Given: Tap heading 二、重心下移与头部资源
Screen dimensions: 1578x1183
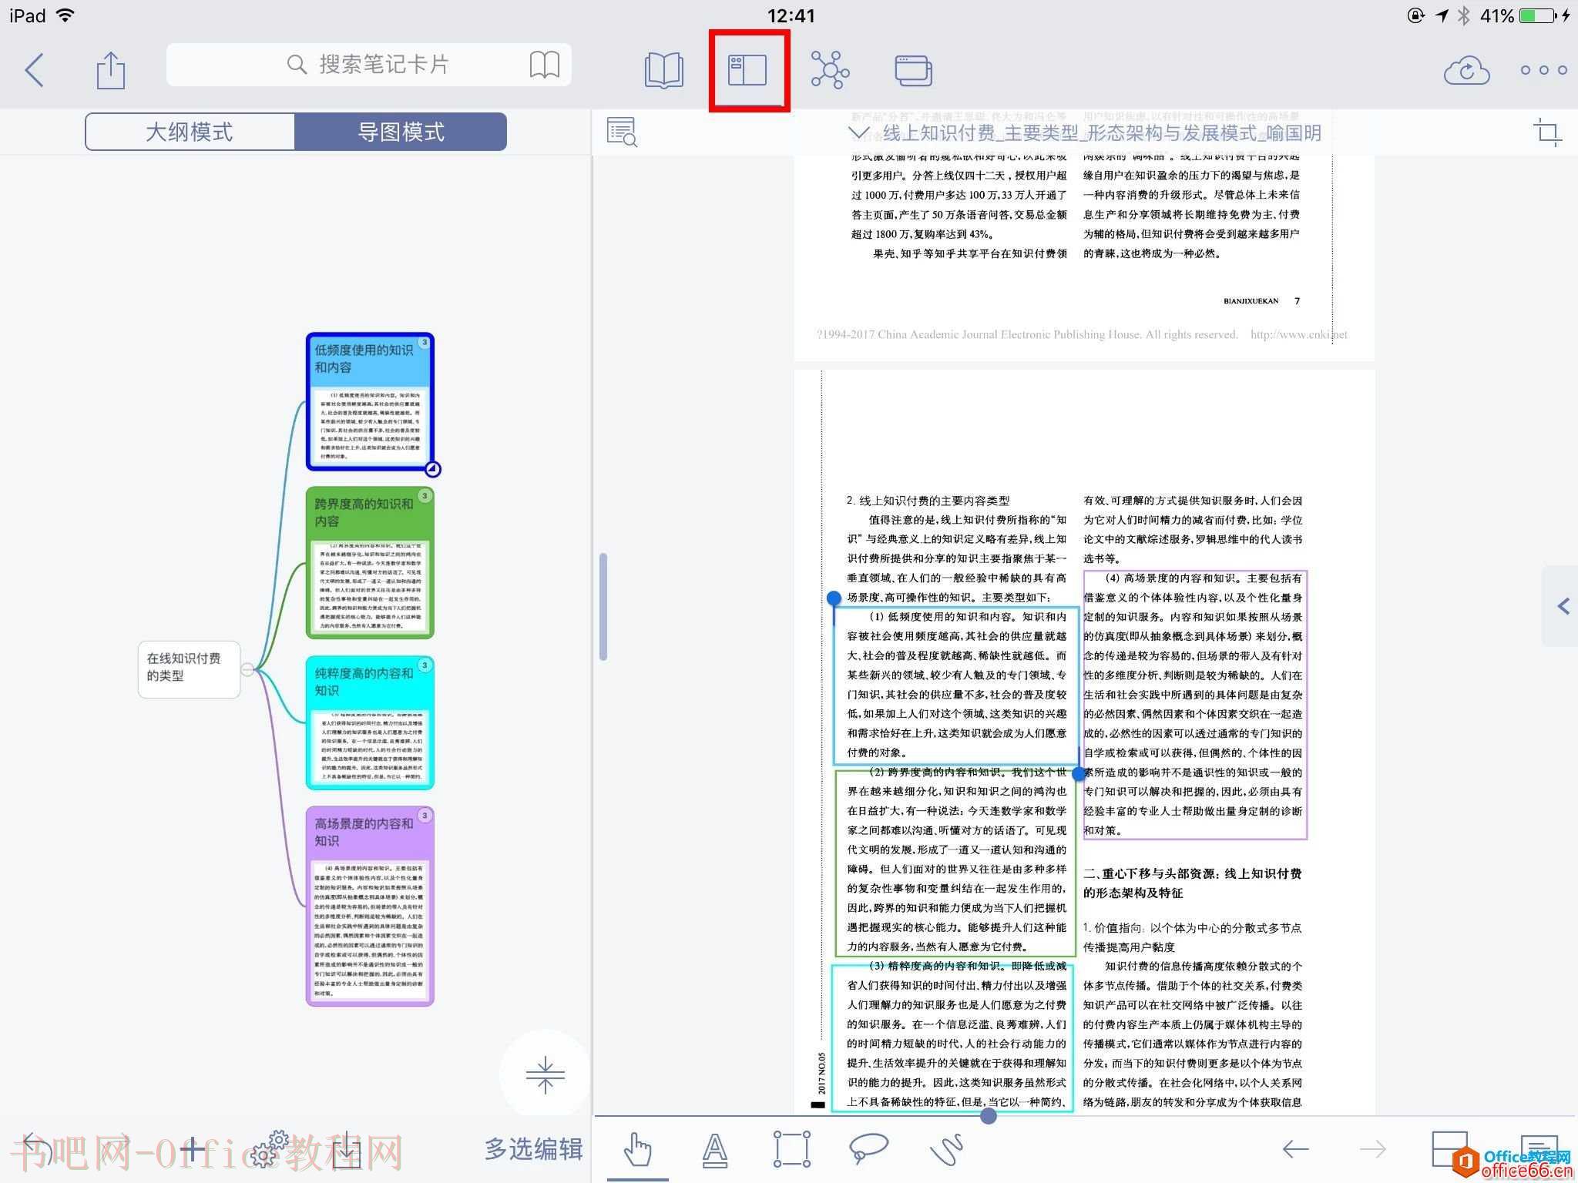Looking at the screenshot, I should (x=1192, y=883).
